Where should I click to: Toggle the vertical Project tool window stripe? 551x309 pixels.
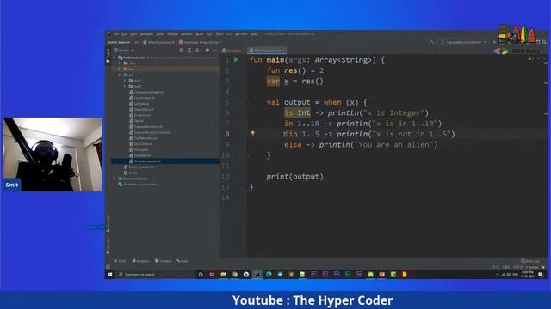[108, 55]
